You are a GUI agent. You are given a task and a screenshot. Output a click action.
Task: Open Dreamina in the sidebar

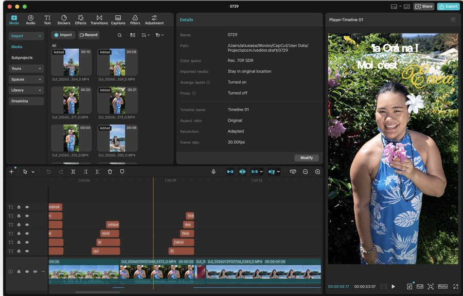[26, 101]
